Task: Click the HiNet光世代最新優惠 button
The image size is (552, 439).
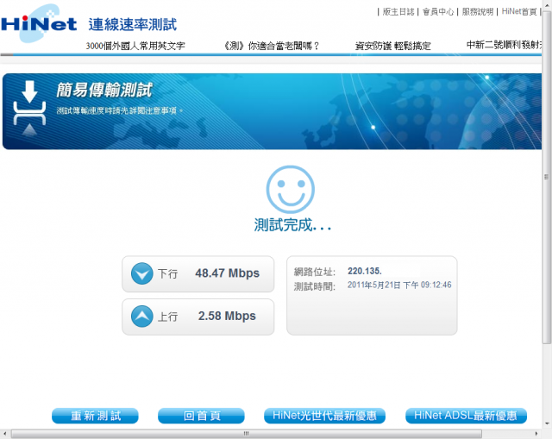Action: pyautogui.click(x=324, y=416)
